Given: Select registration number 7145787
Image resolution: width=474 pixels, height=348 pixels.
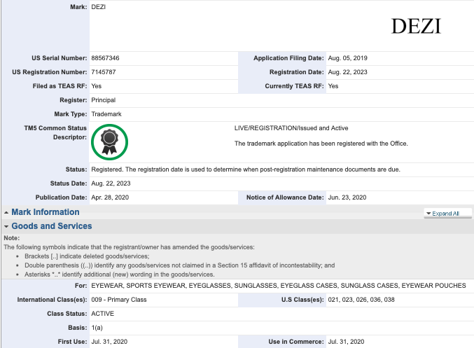Looking at the screenshot, I should [104, 72].
